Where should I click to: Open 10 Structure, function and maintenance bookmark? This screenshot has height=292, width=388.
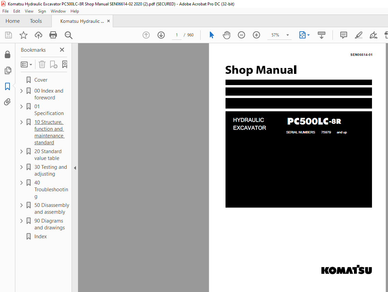49,132
